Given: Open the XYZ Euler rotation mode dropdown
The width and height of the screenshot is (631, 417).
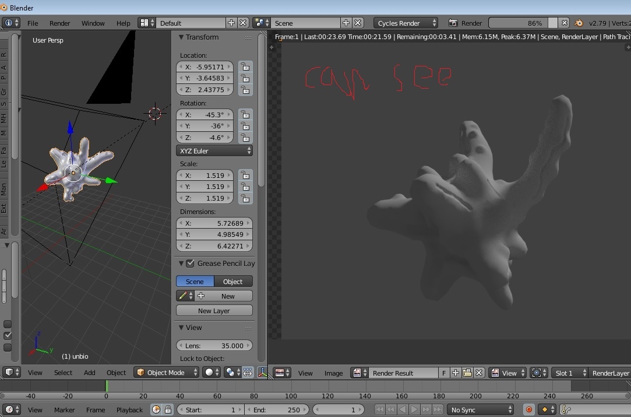Looking at the screenshot, I should pos(214,150).
